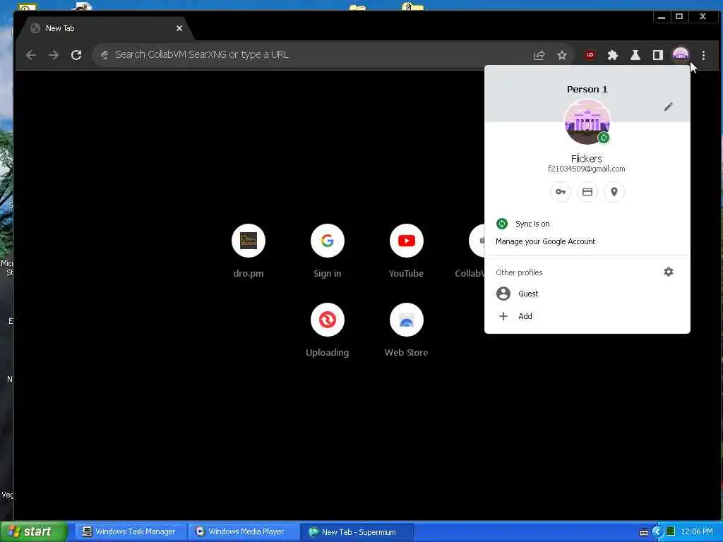Bookmark this tab with the star icon
This screenshot has height=542, width=723.
[x=561, y=55]
